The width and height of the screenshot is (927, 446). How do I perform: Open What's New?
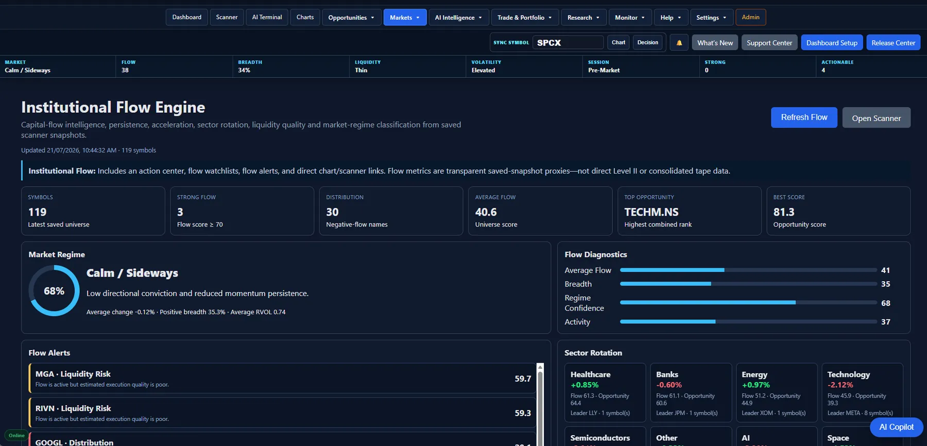pyautogui.click(x=715, y=43)
